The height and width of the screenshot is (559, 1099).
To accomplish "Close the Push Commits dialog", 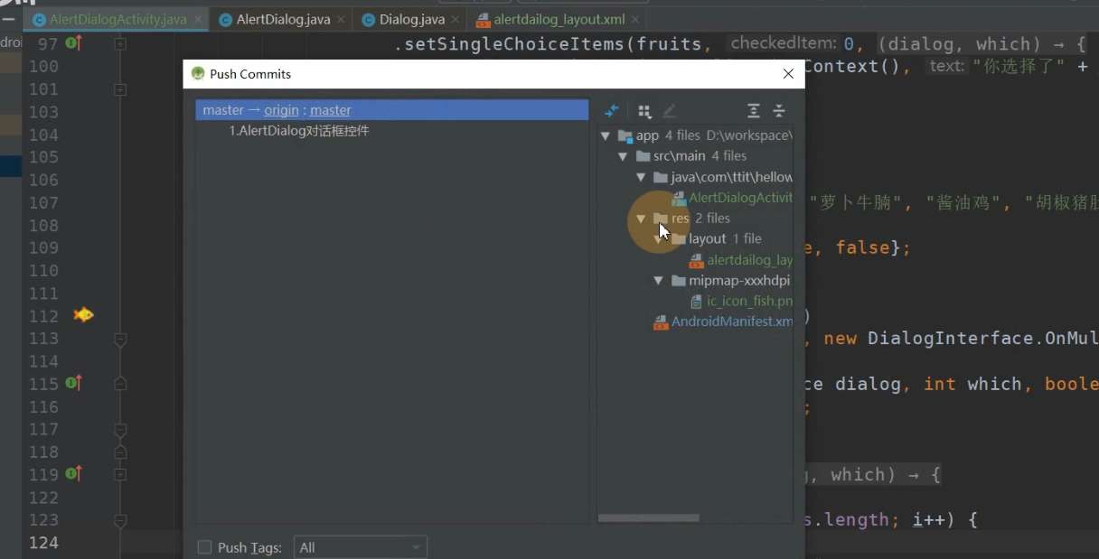I will 788,74.
